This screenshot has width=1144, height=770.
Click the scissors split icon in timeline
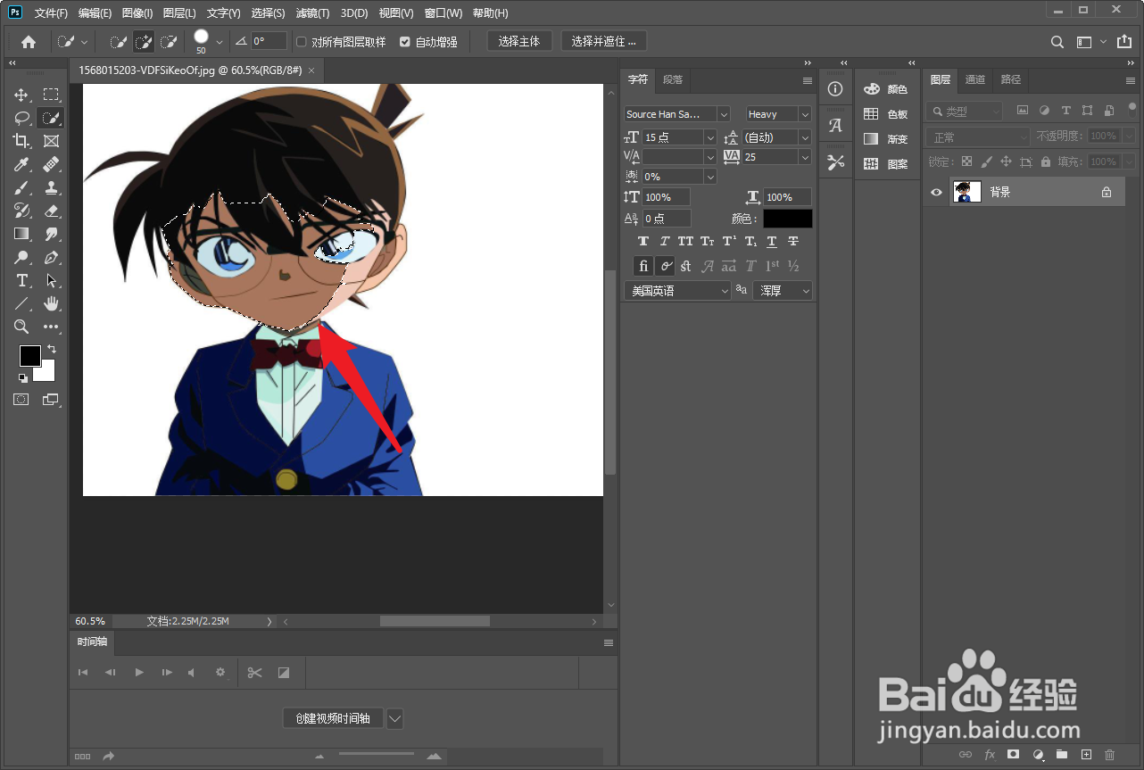pos(255,673)
